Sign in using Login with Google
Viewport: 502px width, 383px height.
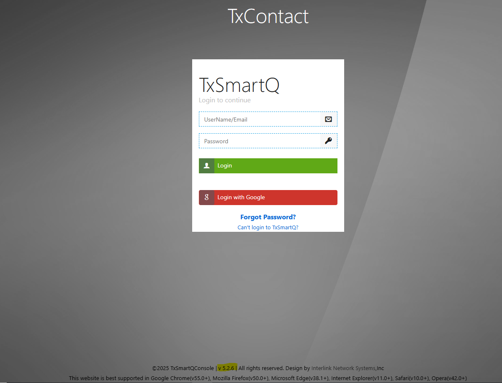coord(268,198)
